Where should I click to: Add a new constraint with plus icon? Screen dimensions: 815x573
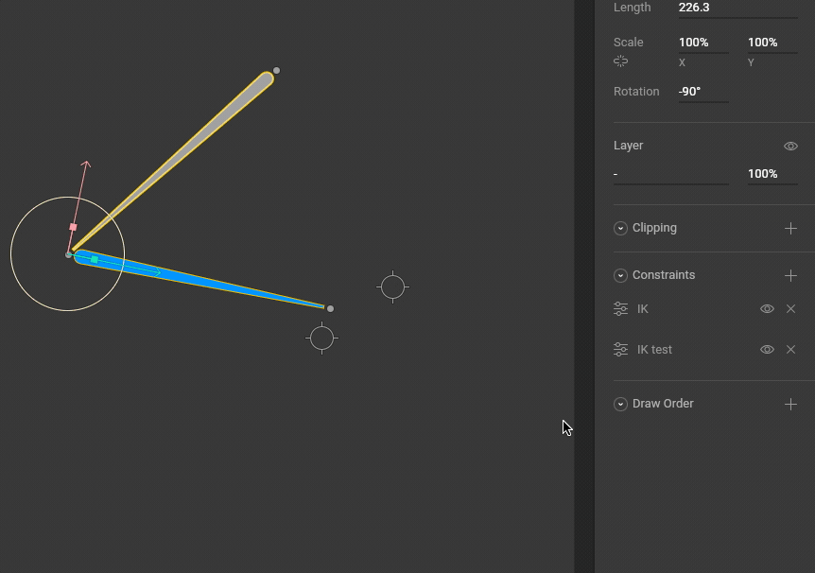click(790, 275)
